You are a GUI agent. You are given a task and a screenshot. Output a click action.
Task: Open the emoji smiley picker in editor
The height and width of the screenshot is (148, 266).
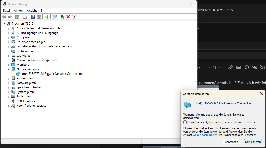pyautogui.click(x=247, y=67)
